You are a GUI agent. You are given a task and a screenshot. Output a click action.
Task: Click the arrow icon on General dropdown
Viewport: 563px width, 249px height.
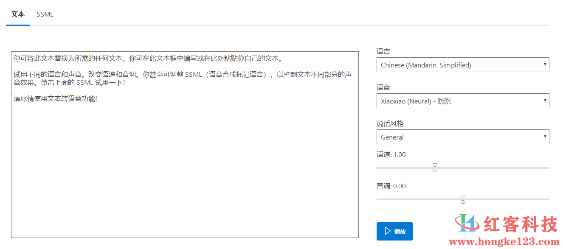click(545, 137)
